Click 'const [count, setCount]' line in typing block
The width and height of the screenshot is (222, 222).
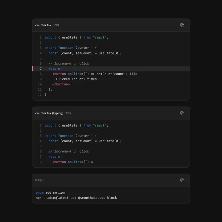pos(85,141)
